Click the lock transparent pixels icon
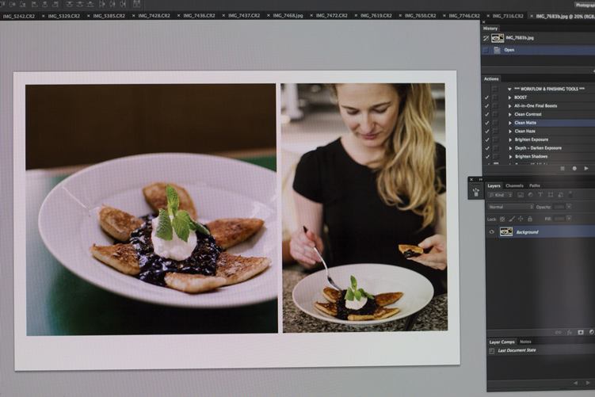The image size is (595, 397). point(502,219)
